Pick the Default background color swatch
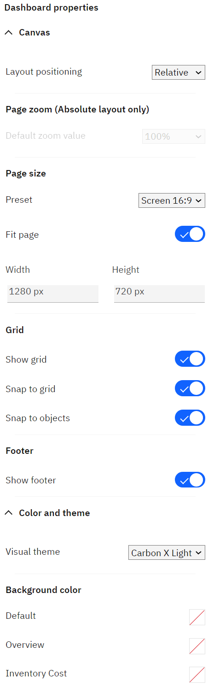This screenshot has width=208, height=687. pos(197,617)
